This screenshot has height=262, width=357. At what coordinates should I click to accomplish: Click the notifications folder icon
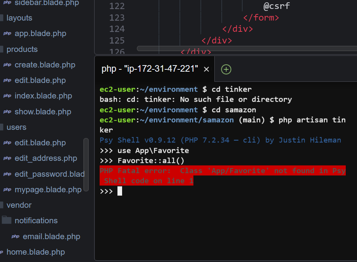7,221
